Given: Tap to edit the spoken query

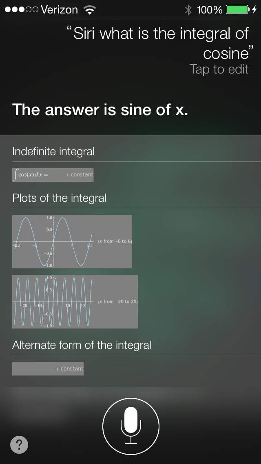Looking at the screenshot, I should tap(219, 69).
